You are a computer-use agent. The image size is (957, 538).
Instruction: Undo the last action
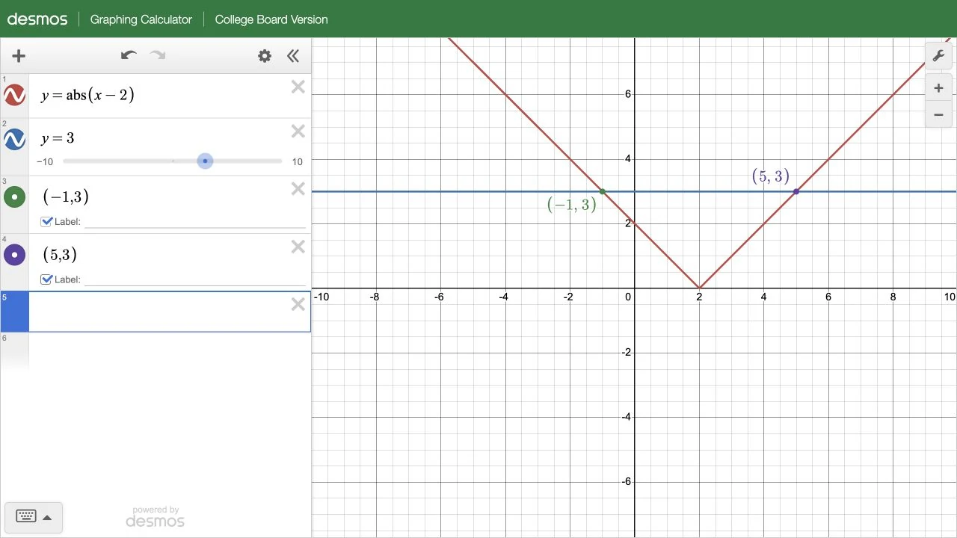[129, 55]
